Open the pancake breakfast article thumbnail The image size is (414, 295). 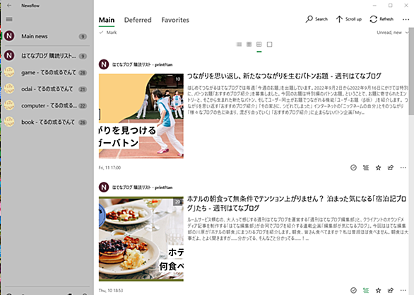tap(141, 238)
